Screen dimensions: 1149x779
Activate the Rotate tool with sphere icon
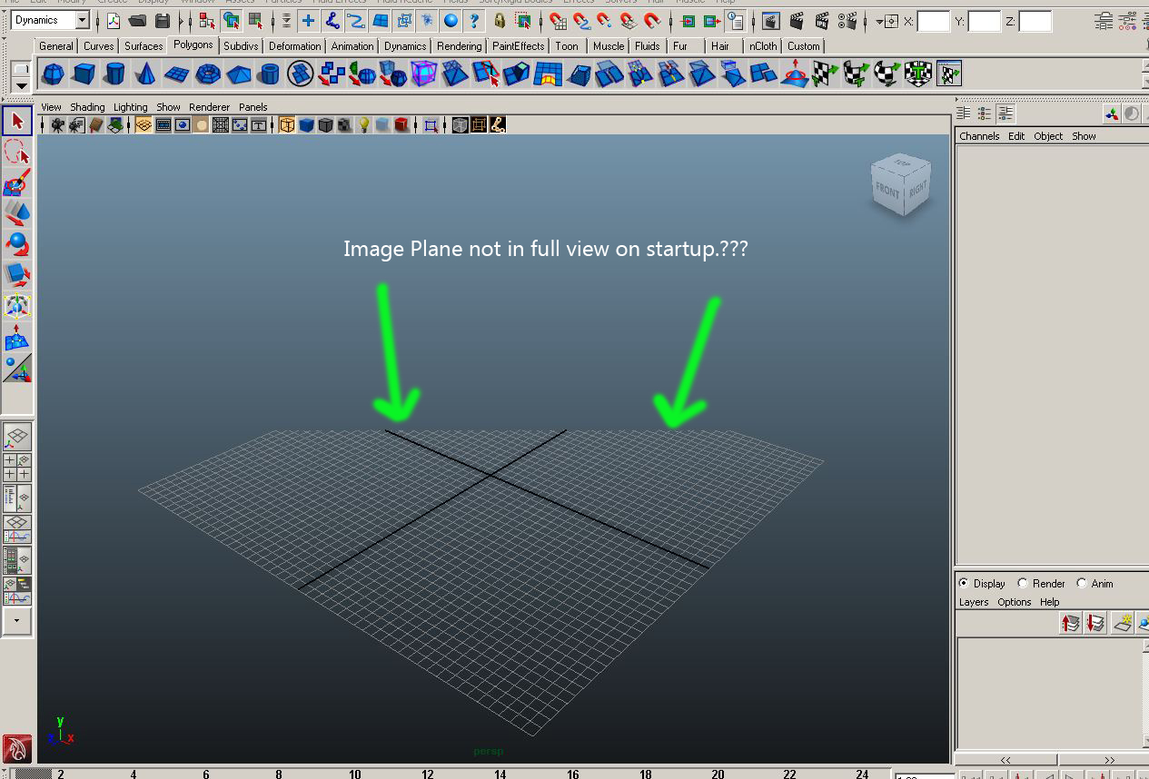click(17, 244)
